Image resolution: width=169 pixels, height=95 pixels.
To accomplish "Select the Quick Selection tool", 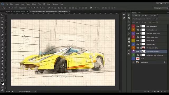I will [2, 25].
